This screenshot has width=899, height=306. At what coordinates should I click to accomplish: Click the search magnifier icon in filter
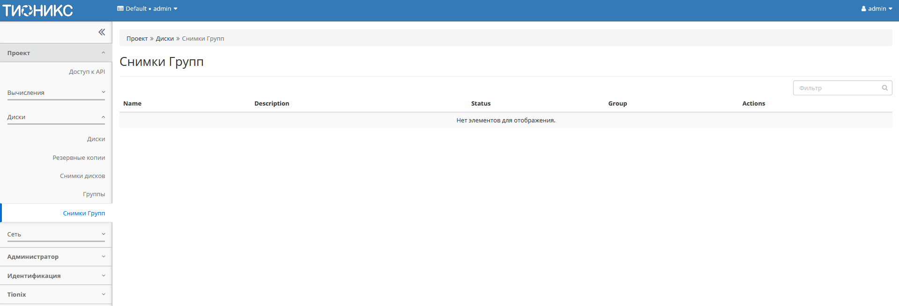pyautogui.click(x=884, y=88)
